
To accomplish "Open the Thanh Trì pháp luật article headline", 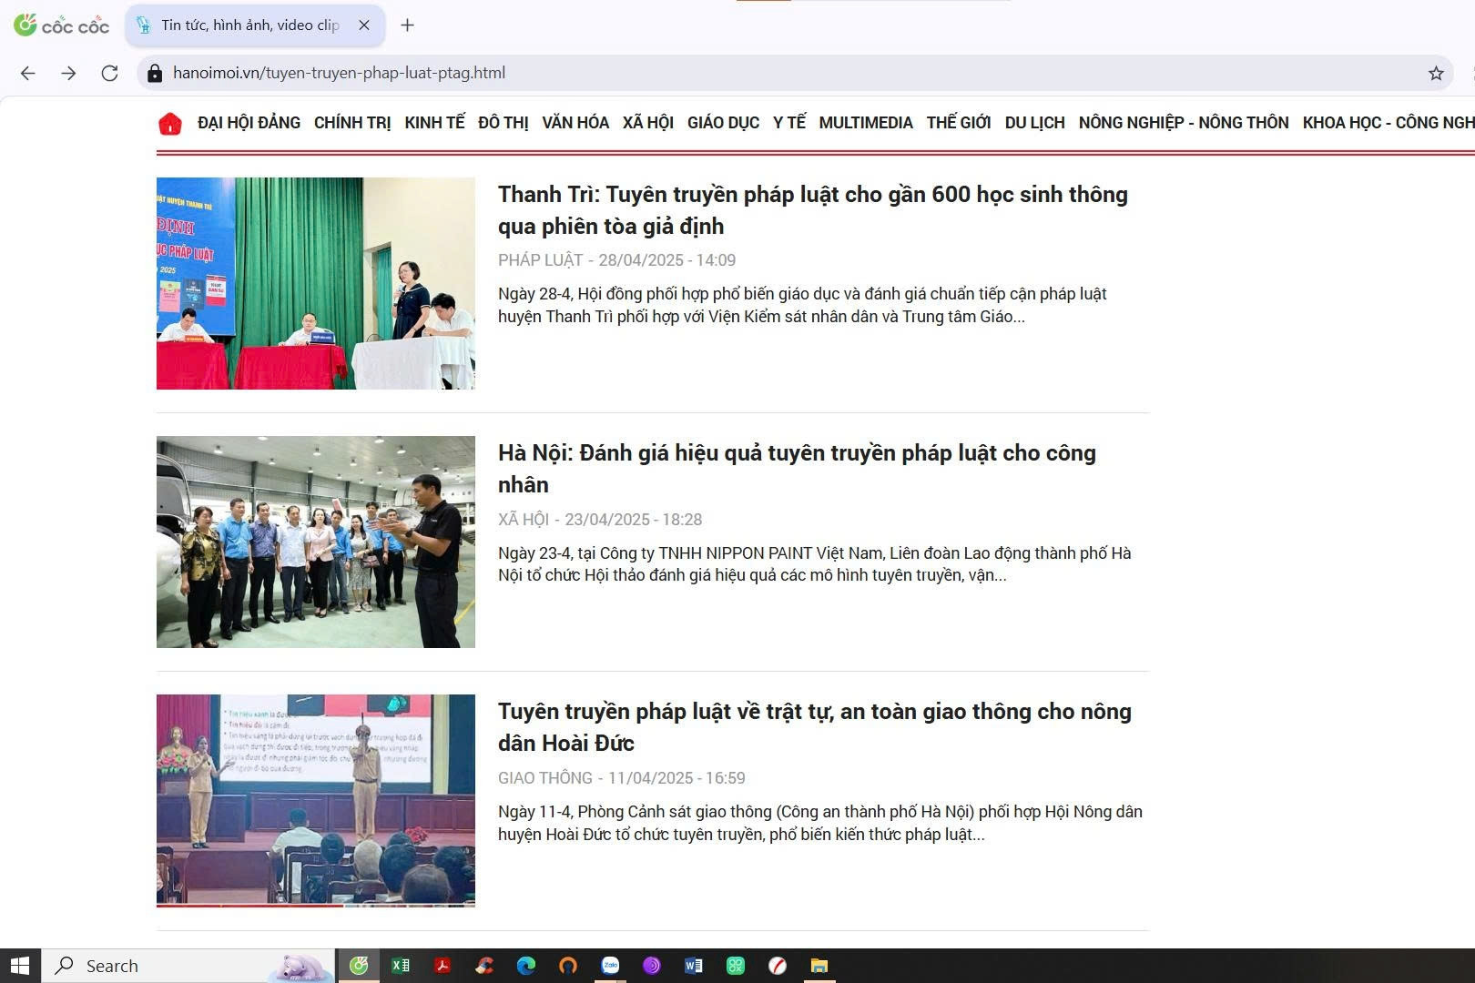I will click(810, 209).
